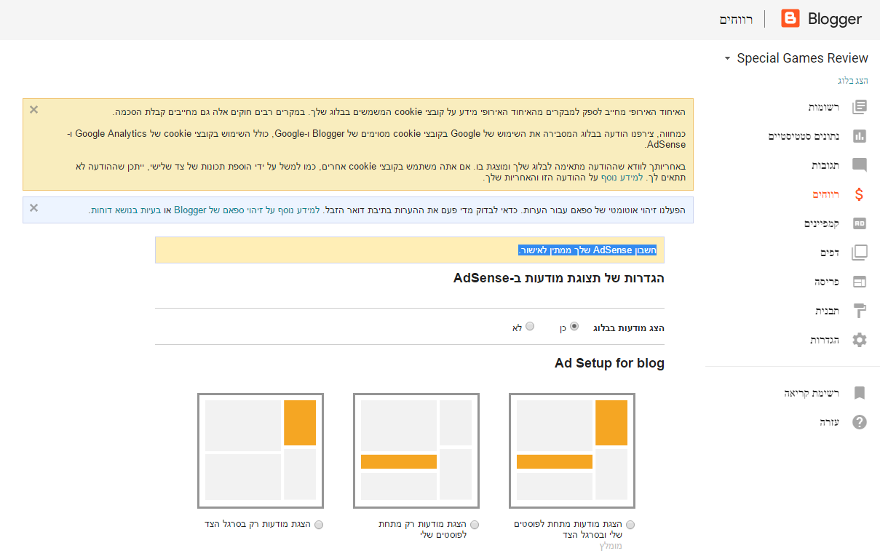Open the Stats bar chart icon
This screenshot has width=880, height=556.
click(860, 136)
